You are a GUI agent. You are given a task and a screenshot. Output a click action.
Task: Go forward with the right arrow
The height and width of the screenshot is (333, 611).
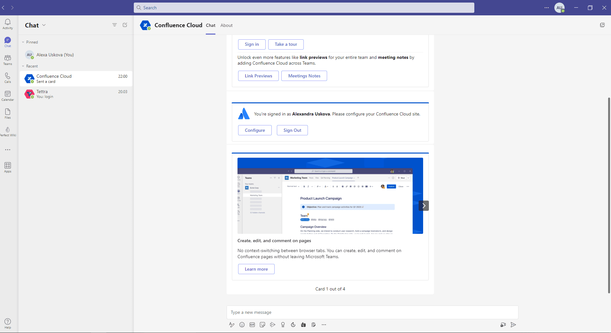12,8
